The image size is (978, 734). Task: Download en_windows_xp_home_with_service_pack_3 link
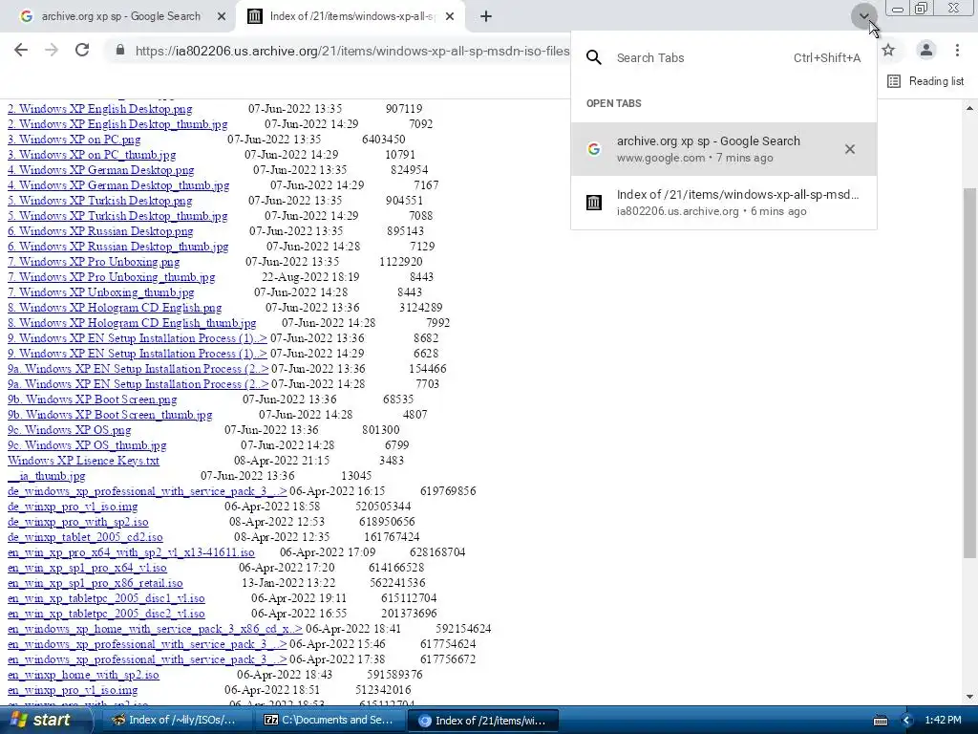[155, 629]
